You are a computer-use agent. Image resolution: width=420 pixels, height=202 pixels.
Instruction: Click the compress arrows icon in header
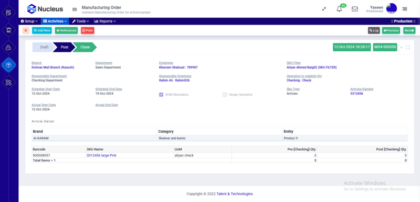point(324,9)
